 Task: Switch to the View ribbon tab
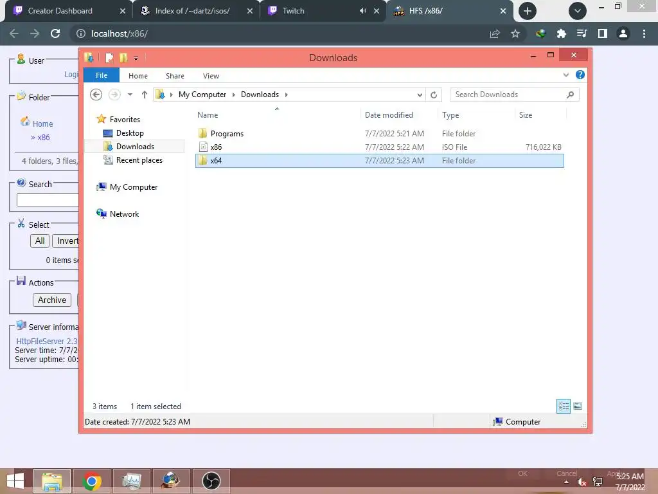[x=211, y=76]
